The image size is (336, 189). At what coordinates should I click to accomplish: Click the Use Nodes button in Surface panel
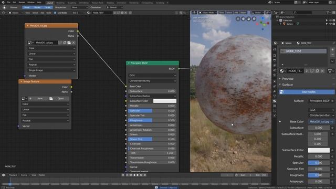click(307, 92)
